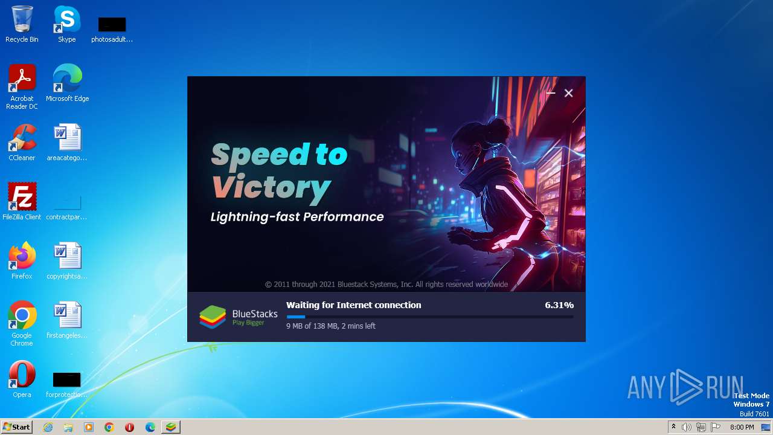The image size is (773, 435).
Task: Select the photosadult desktop file
Action: (x=112, y=29)
